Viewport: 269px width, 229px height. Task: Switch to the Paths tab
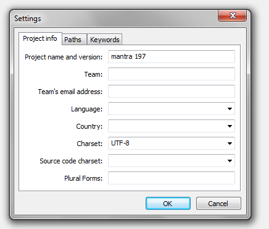click(74, 40)
